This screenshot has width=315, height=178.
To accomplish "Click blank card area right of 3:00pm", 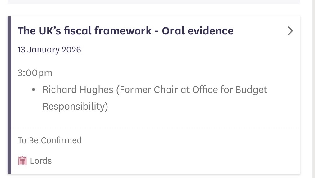I will click(171, 73).
